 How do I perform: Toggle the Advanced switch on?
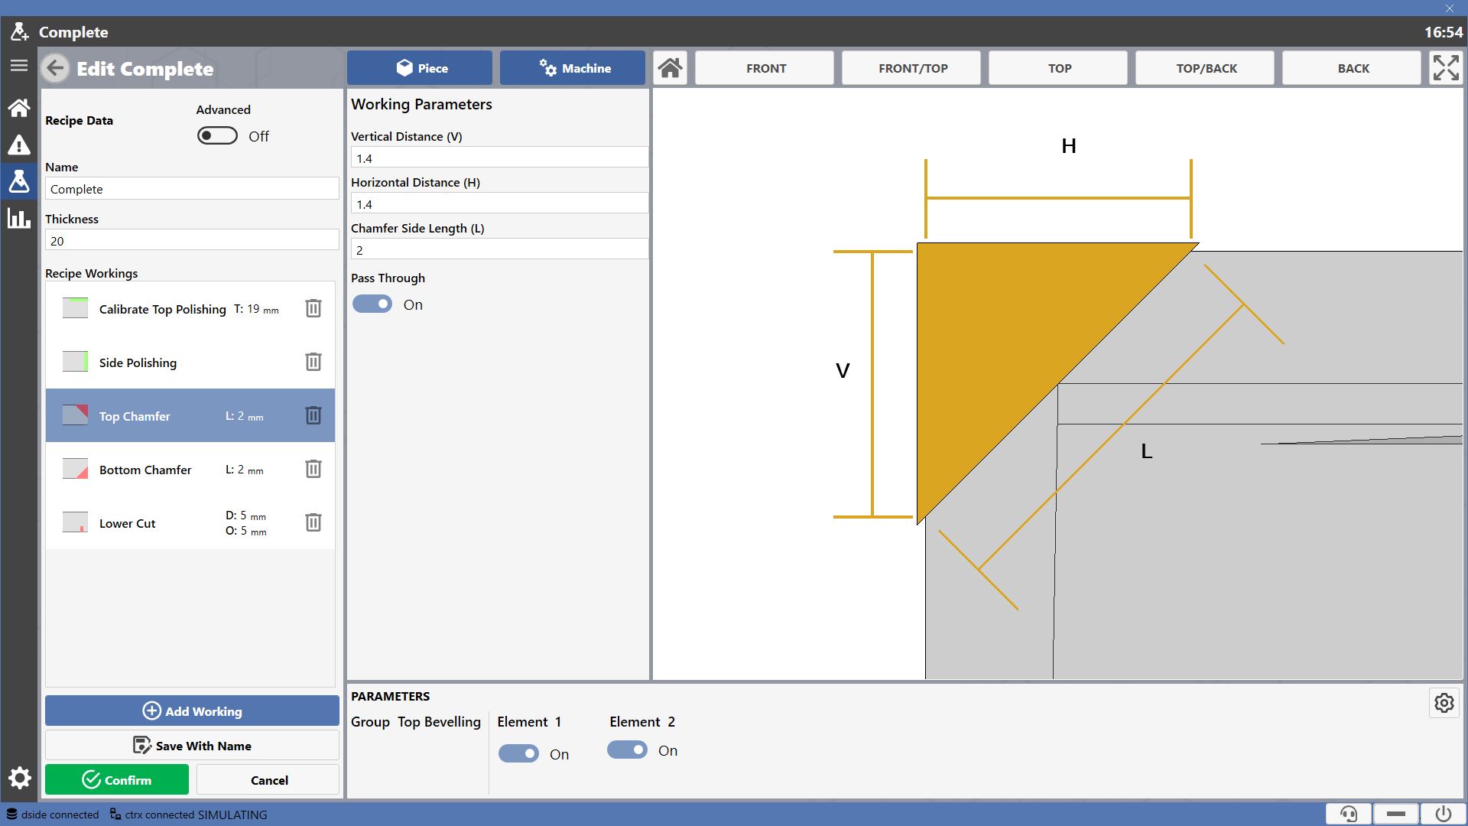tap(217, 136)
